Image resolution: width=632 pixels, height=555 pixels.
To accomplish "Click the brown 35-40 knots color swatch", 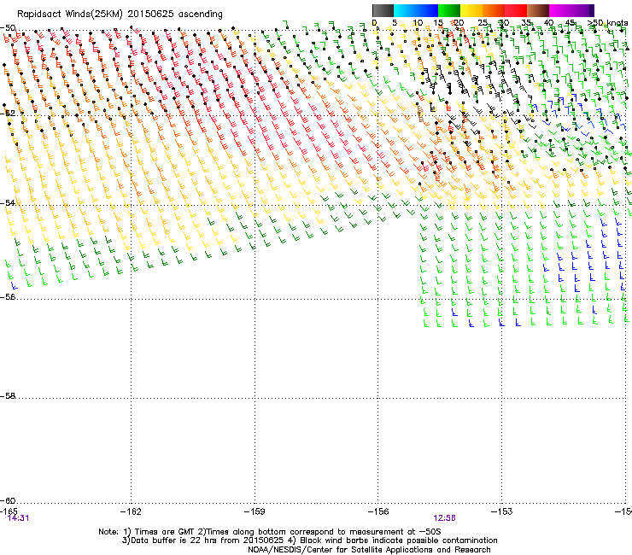I will point(538,10).
